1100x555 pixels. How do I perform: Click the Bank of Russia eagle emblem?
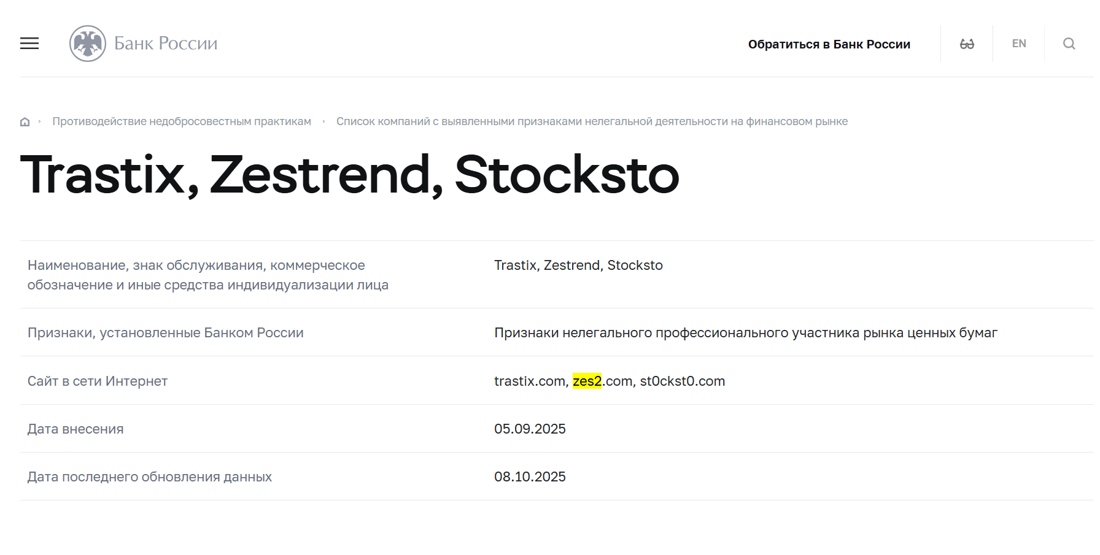tap(88, 44)
